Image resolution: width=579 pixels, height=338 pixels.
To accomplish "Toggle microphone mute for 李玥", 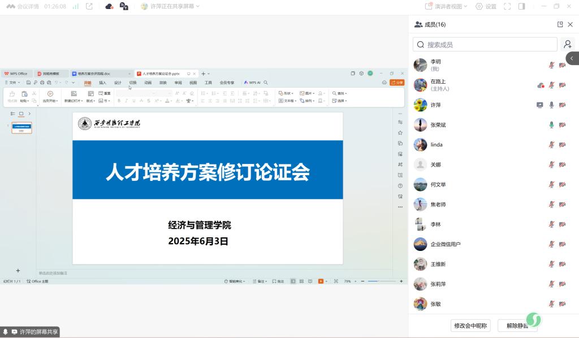I will point(551,66).
